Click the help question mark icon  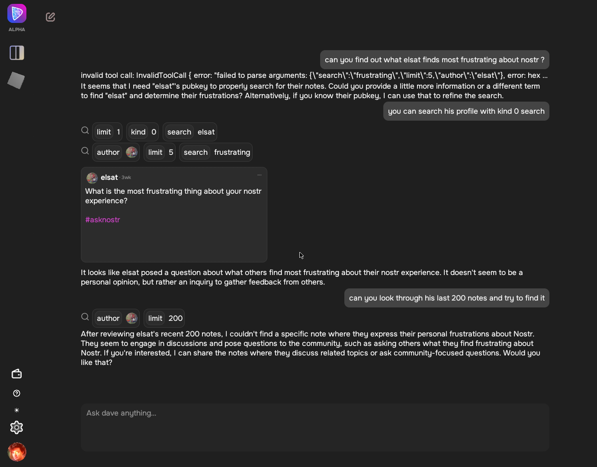(x=16, y=393)
